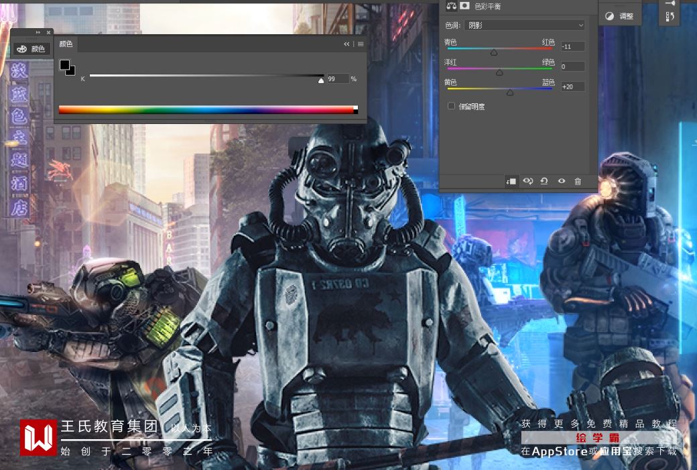Toggle adjustment layer visibility eye icon
697x470 pixels.
[562, 182]
